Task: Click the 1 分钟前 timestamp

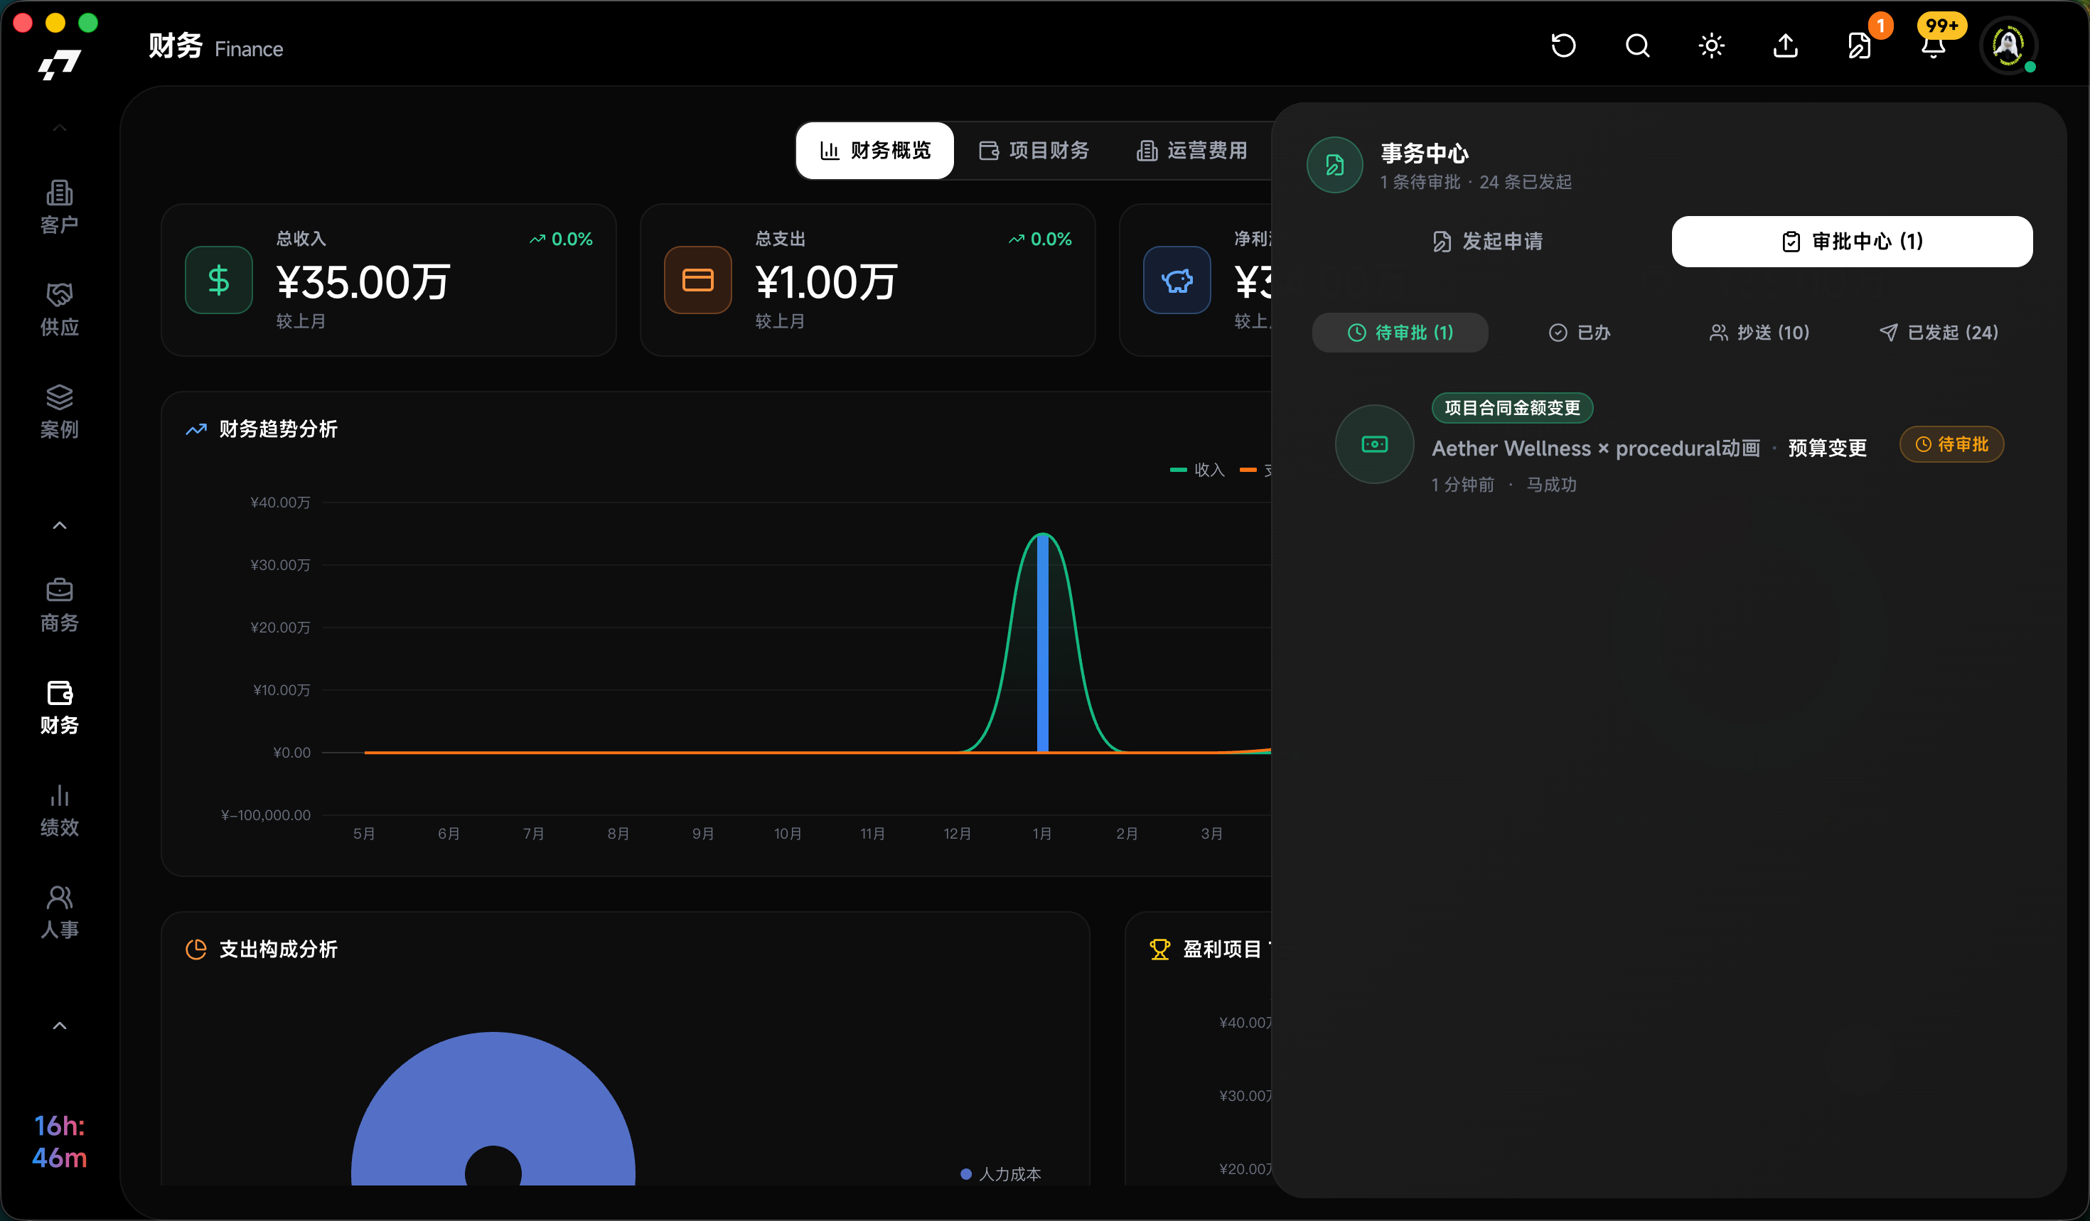Action: click(x=1463, y=484)
